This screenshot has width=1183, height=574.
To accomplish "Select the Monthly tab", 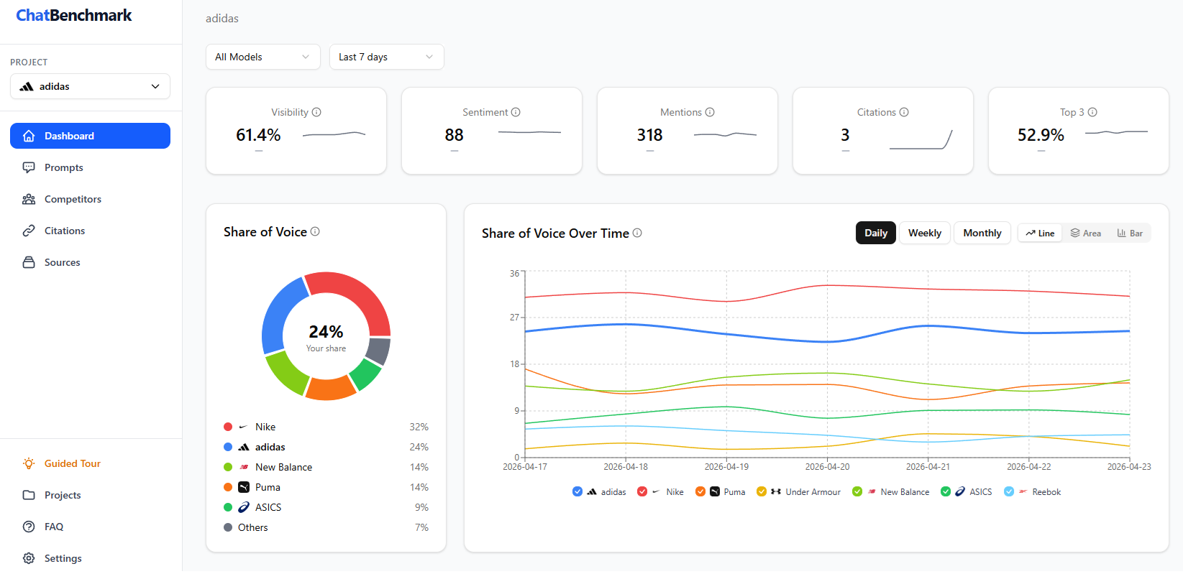I will (x=982, y=233).
